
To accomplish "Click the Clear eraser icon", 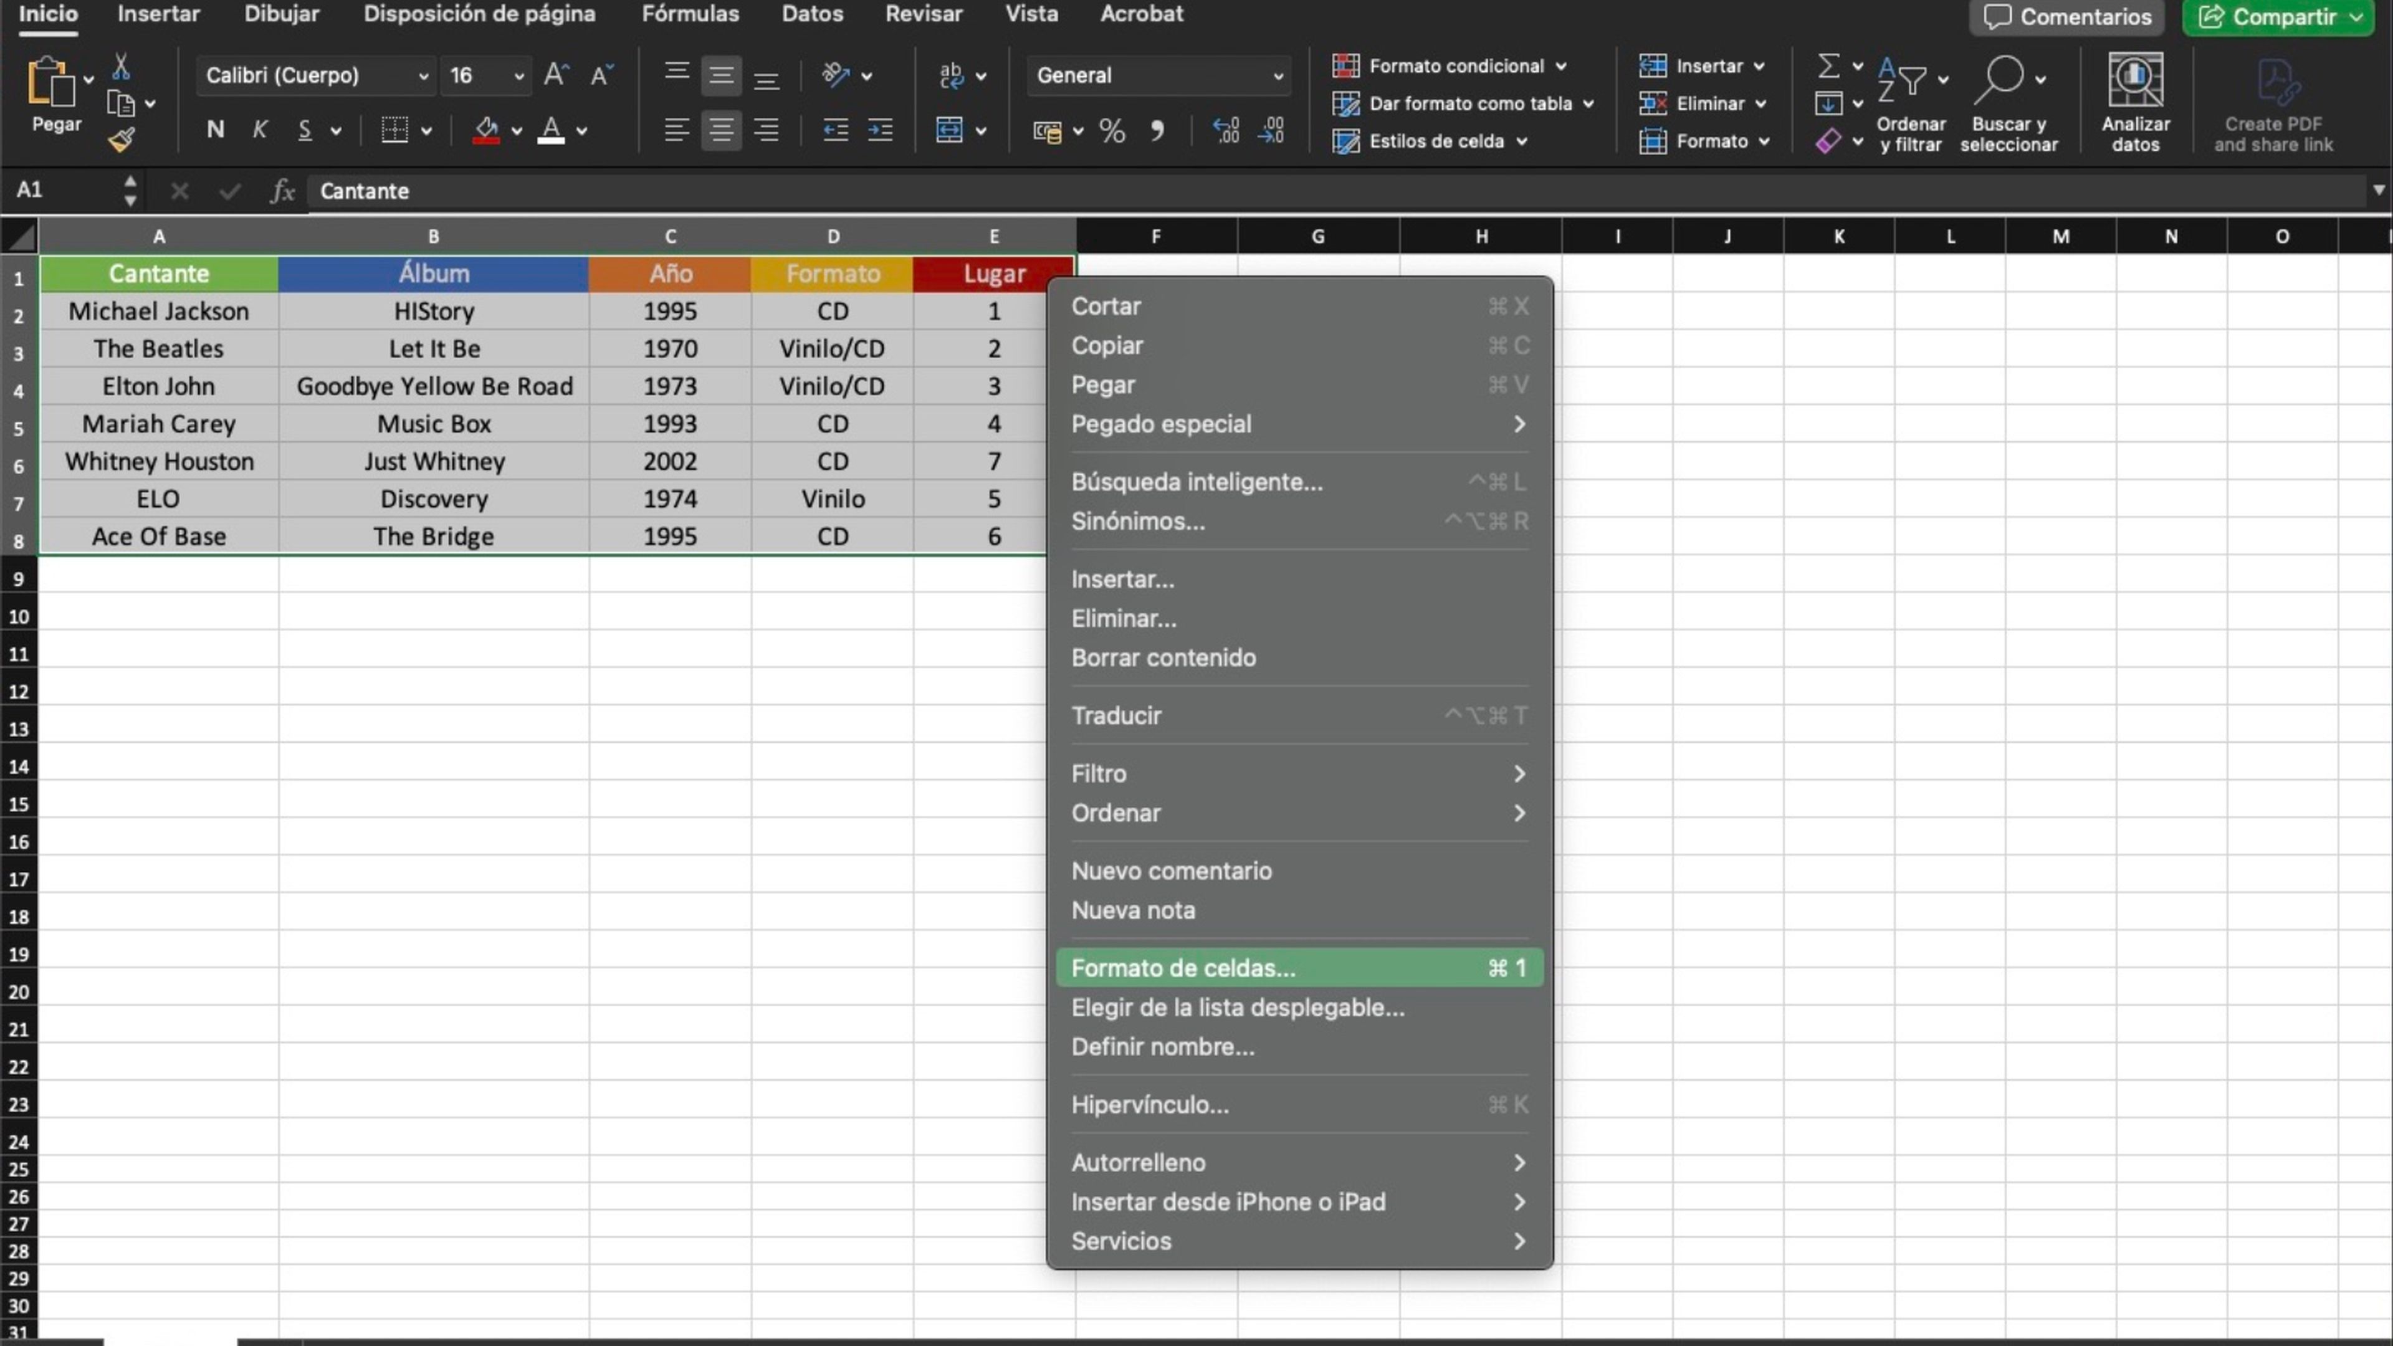I will (1828, 141).
